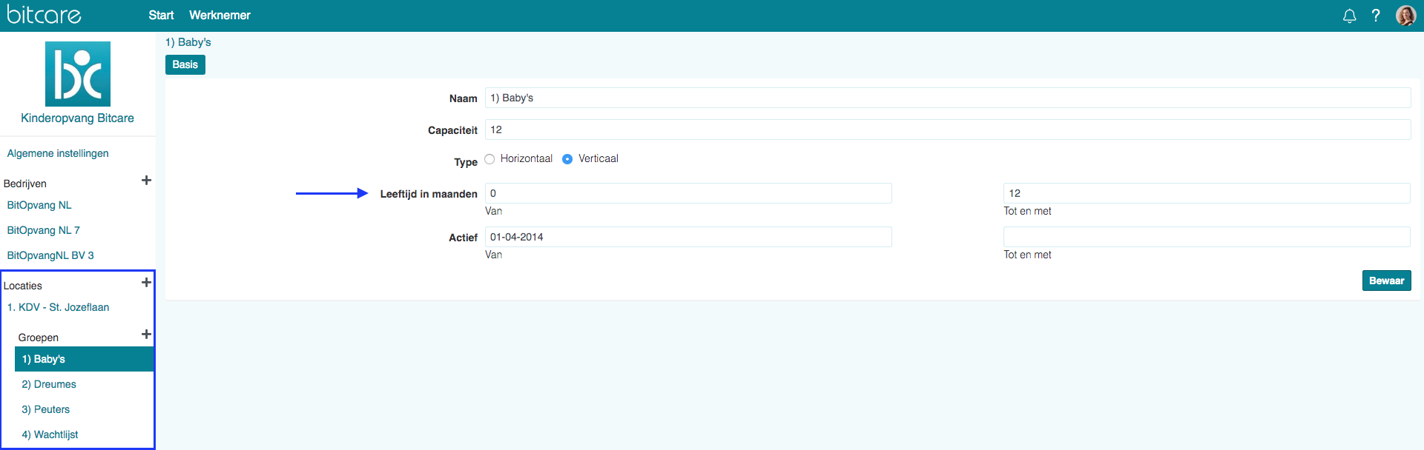Focus Leeftijd in maanden Van field
Screen dimensions: 1424x450
(x=688, y=193)
